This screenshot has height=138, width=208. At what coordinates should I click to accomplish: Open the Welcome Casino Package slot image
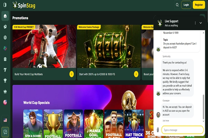click(x=109, y=46)
